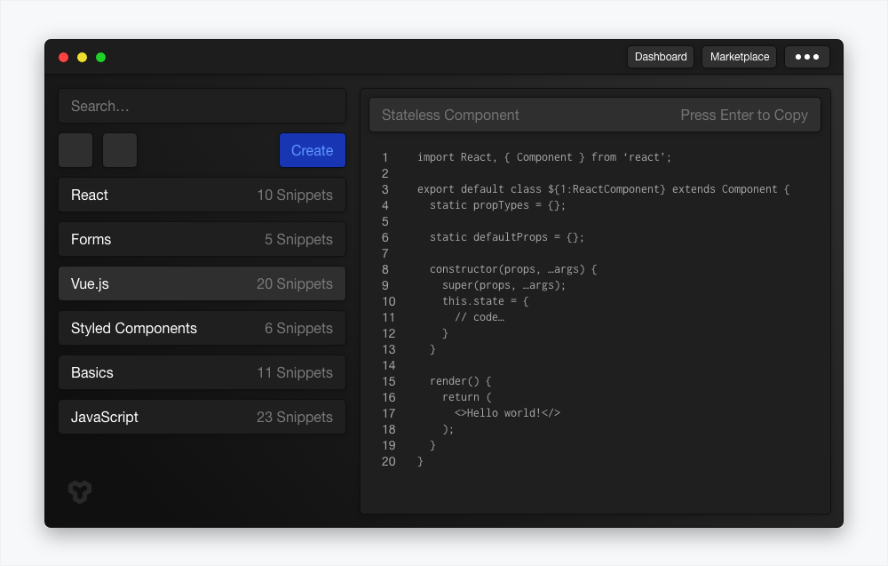The image size is (888, 566).
Task: Open the JavaScript collection
Action: click(202, 417)
